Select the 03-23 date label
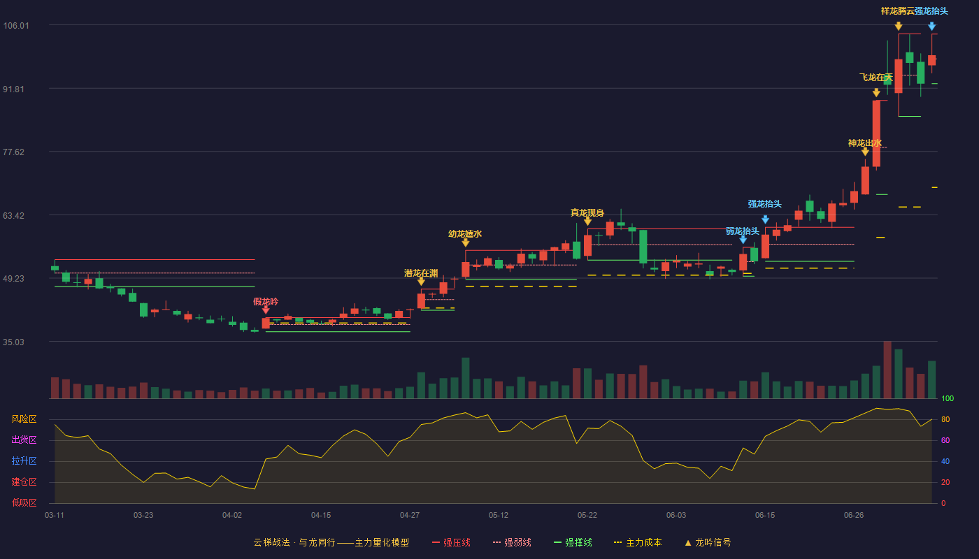 pos(143,515)
